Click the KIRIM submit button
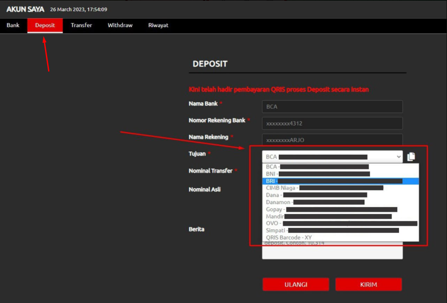 point(368,284)
